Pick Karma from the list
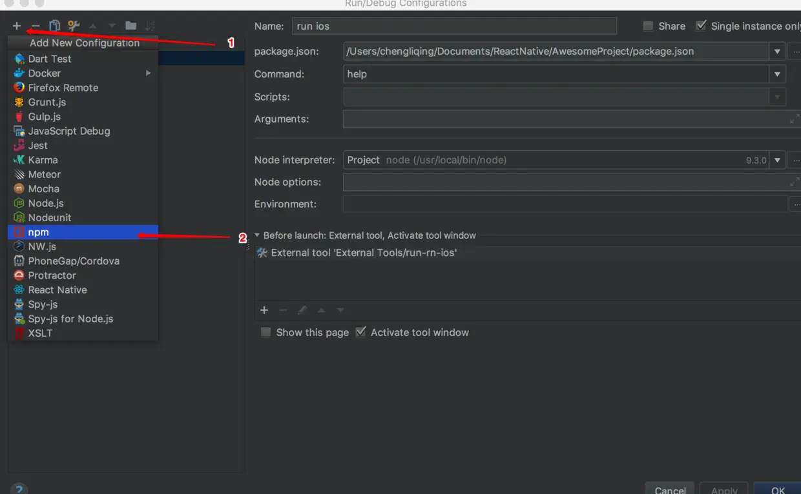 click(x=83, y=160)
